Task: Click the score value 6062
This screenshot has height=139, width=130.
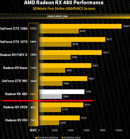Action: (91, 79)
